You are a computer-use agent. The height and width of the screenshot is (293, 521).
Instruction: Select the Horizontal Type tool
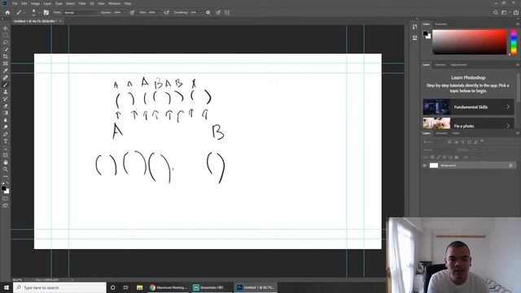[x=6, y=141]
